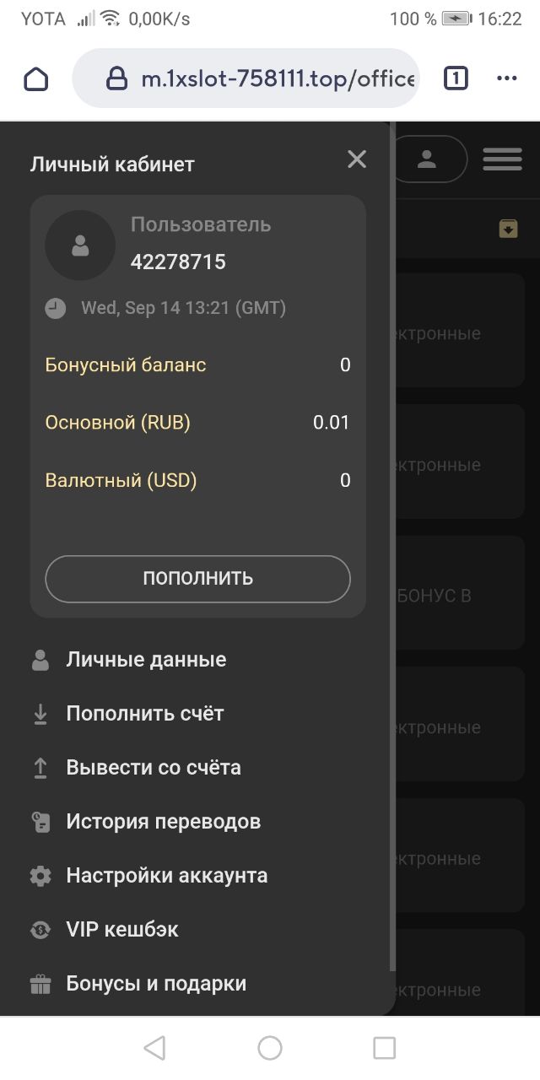Open Личные данные menu item

pos(146,660)
